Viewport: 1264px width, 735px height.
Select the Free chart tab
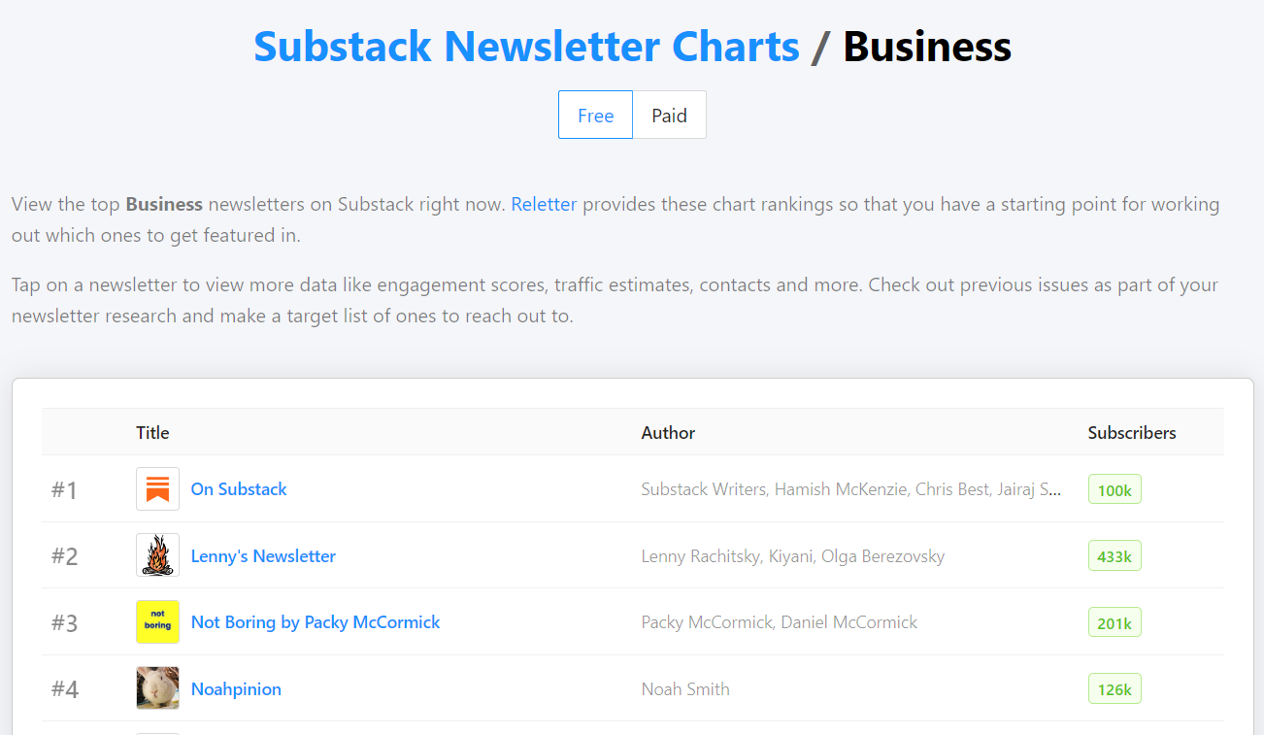coord(595,115)
